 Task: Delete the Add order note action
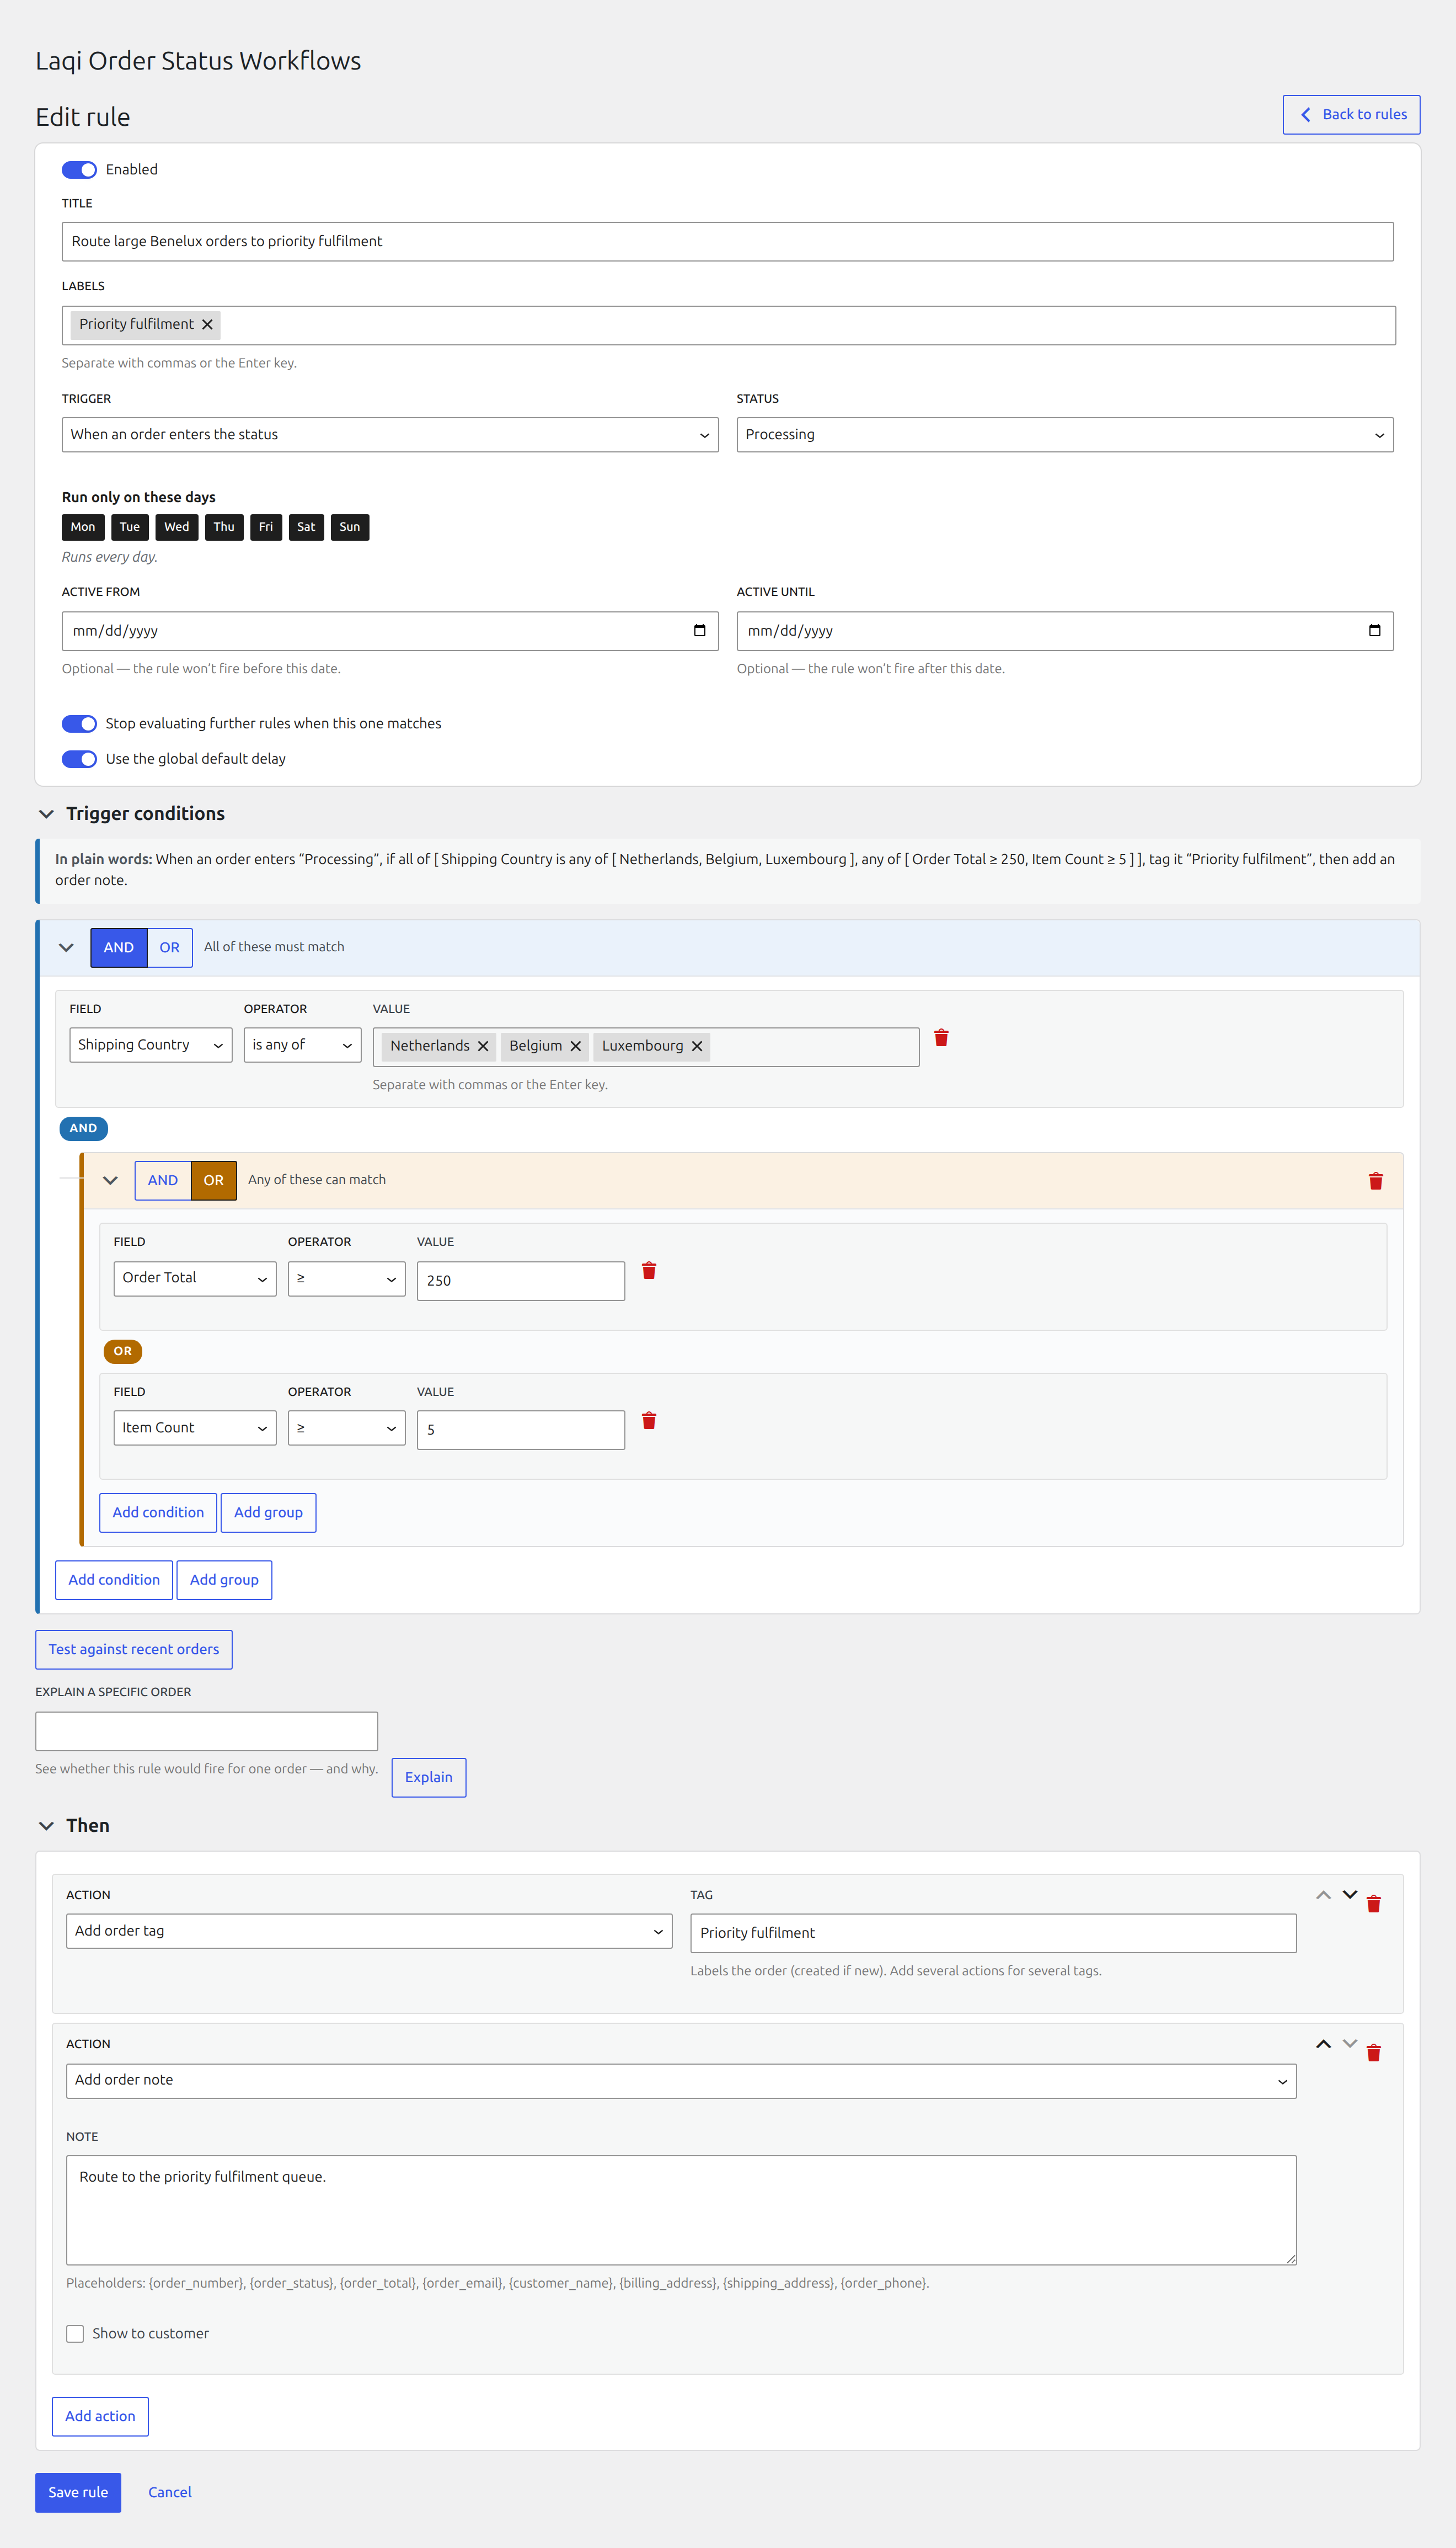click(x=1374, y=2053)
